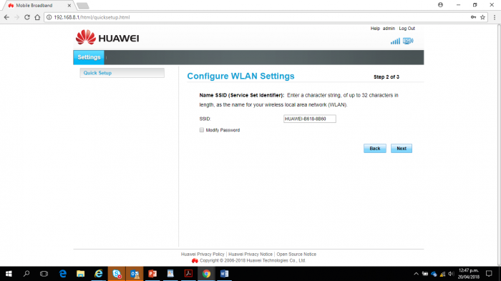
Task: Click the admin account link
Action: [389, 29]
